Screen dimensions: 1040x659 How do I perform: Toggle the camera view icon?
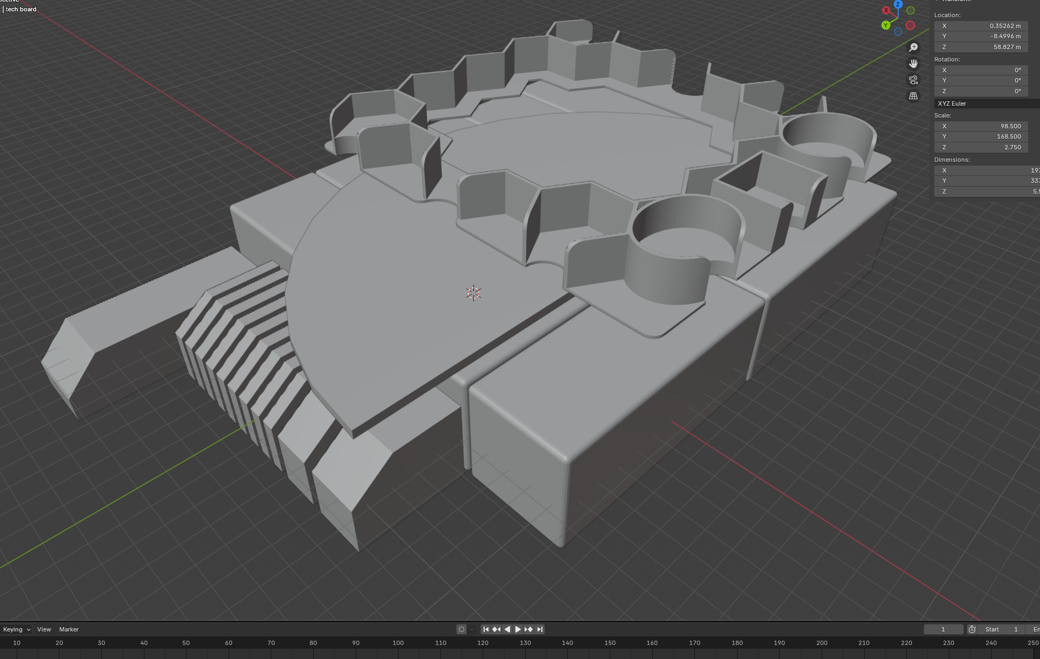click(x=913, y=80)
